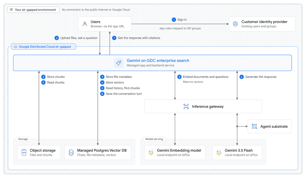Click the 'Store file metadata' label

[119, 77]
